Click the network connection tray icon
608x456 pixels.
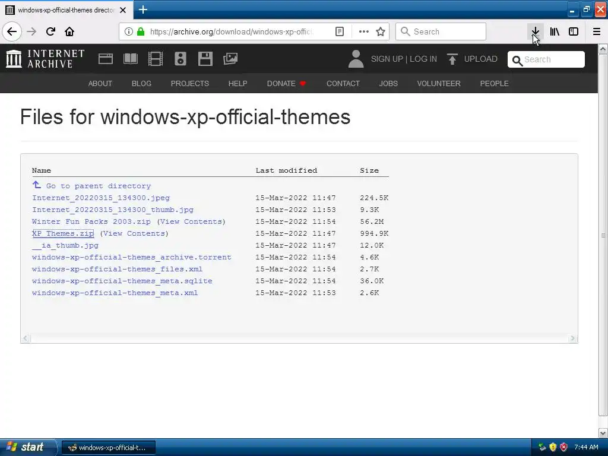pyautogui.click(x=542, y=447)
